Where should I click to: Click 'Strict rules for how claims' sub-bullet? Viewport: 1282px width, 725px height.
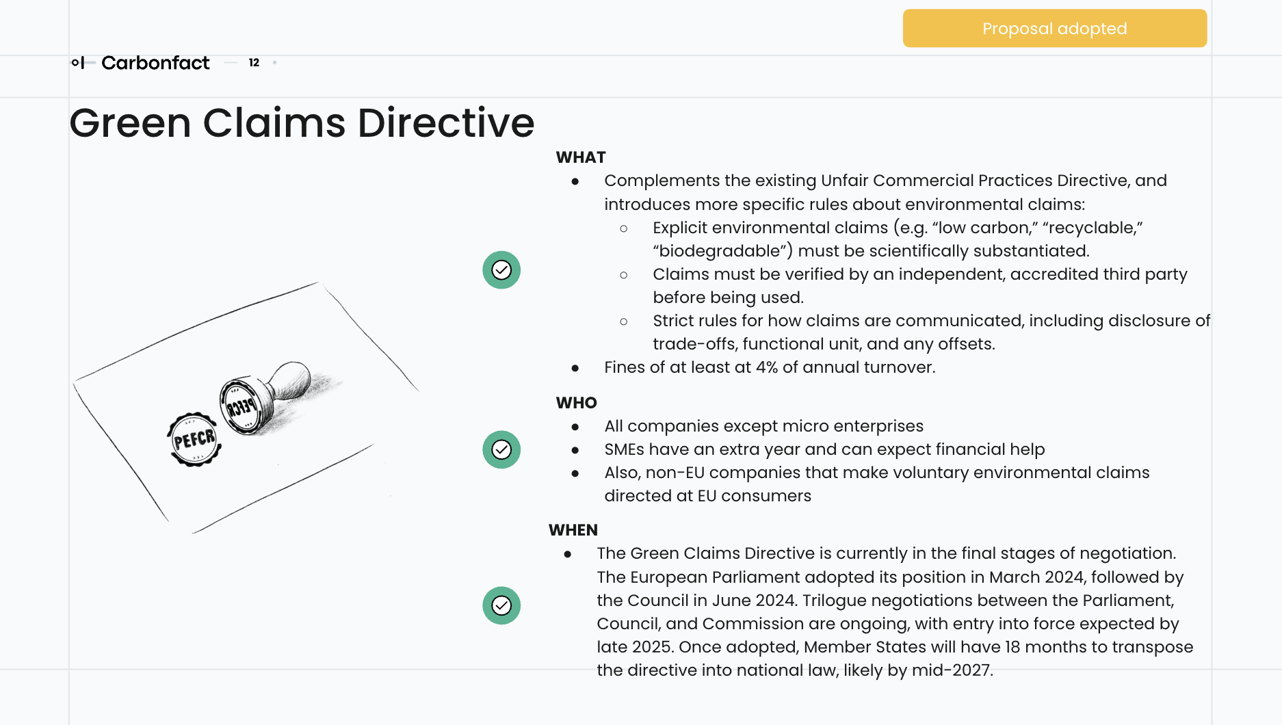932,332
